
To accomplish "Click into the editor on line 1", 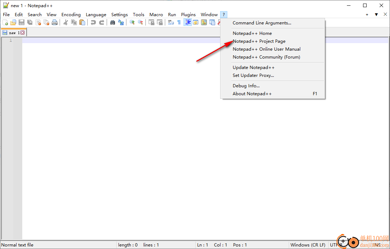I will [205, 40].
